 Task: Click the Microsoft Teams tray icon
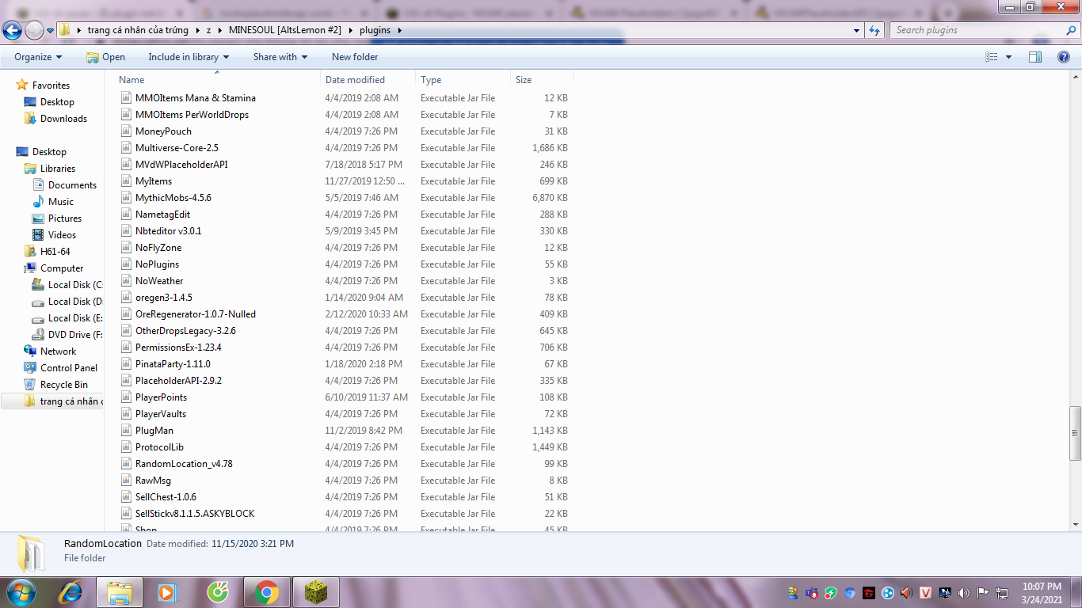pyautogui.click(x=812, y=592)
